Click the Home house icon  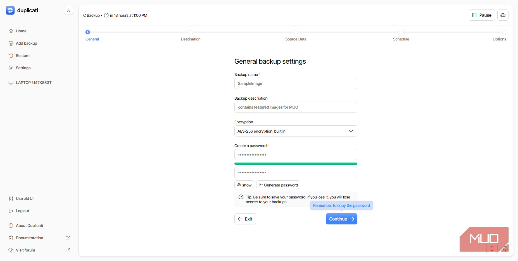point(11,31)
